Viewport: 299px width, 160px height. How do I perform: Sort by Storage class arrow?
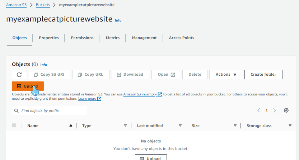(290, 126)
